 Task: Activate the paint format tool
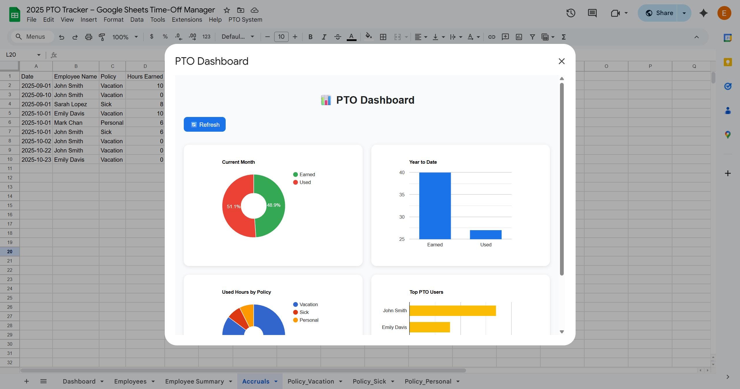[102, 37]
